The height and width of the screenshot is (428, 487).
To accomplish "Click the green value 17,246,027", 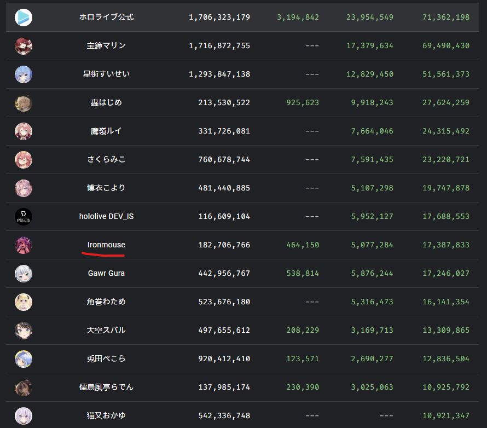I will click(x=446, y=274).
